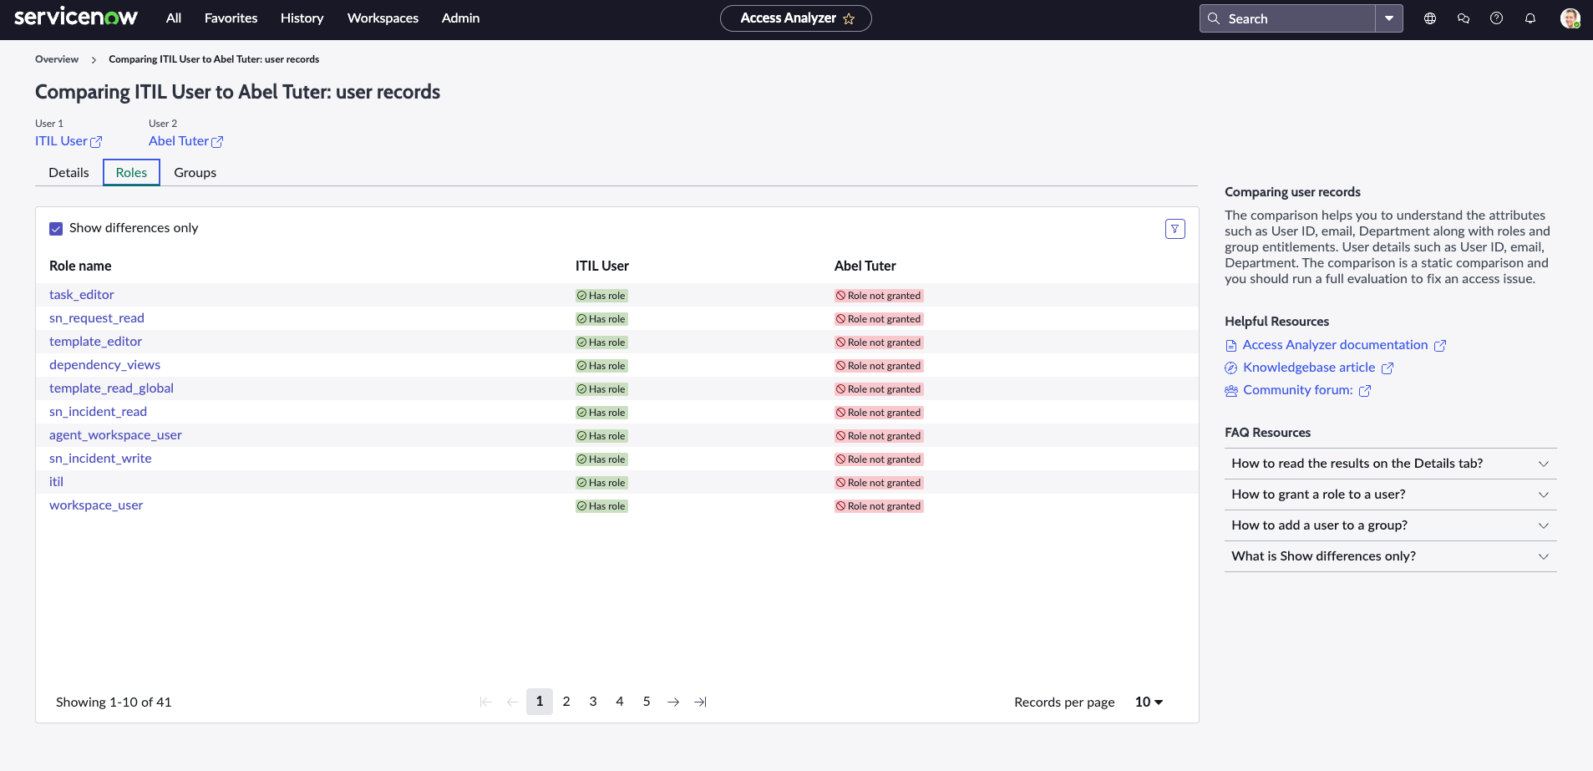Click the Knowledgebase article icon
Image resolution: width=1593 pixels, height=771 pixels.
(1231, 368)
